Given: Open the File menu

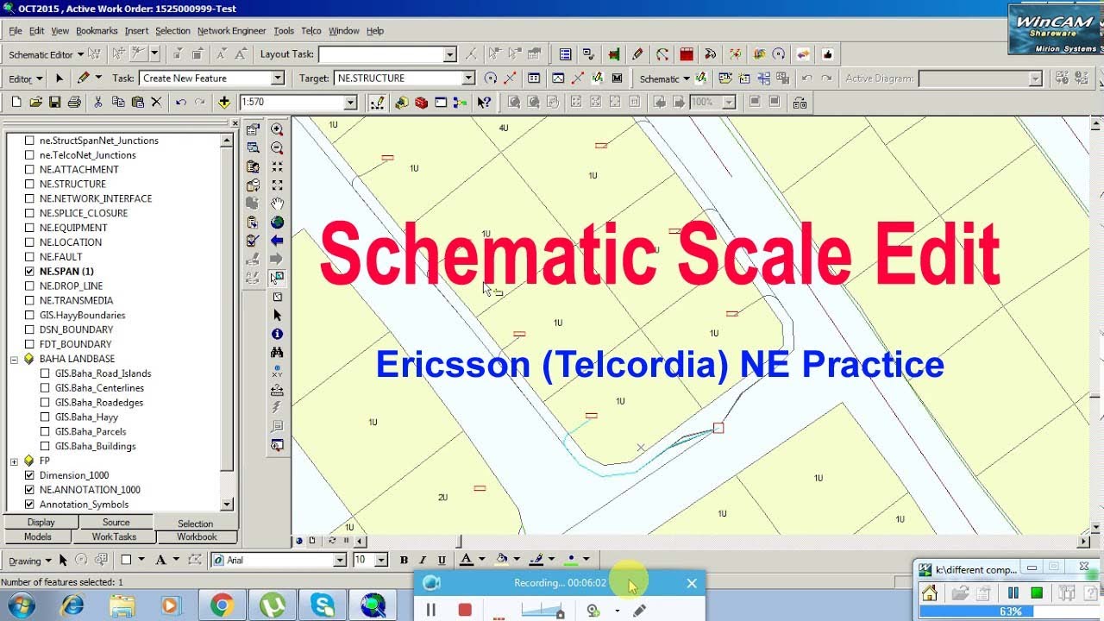Looking at the screenshot, I should point(16,31).
